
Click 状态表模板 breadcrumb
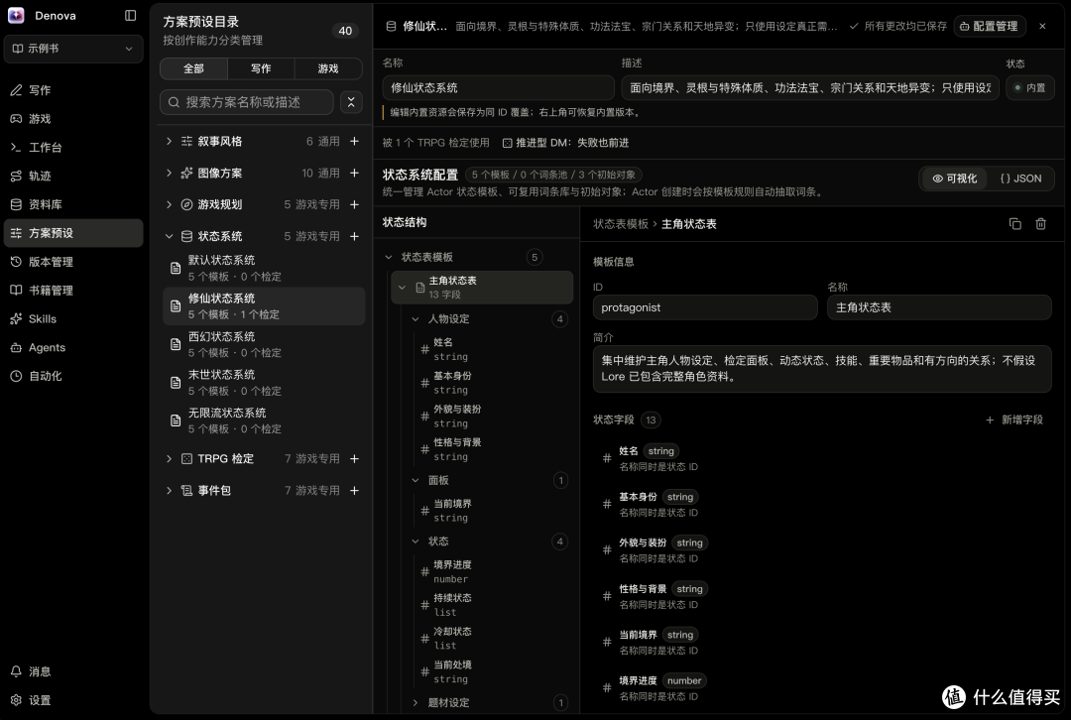[x=620, y=224]
